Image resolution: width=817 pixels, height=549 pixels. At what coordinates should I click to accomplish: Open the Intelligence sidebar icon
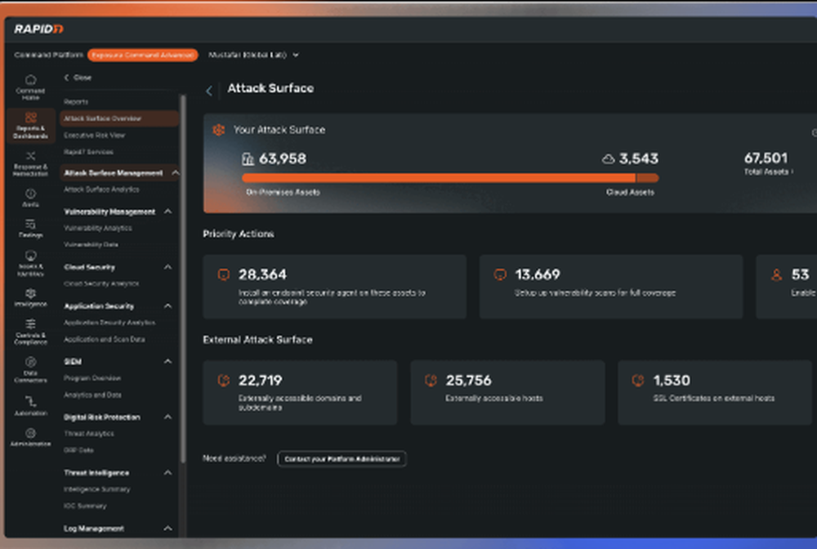click(x=30, y=294)
